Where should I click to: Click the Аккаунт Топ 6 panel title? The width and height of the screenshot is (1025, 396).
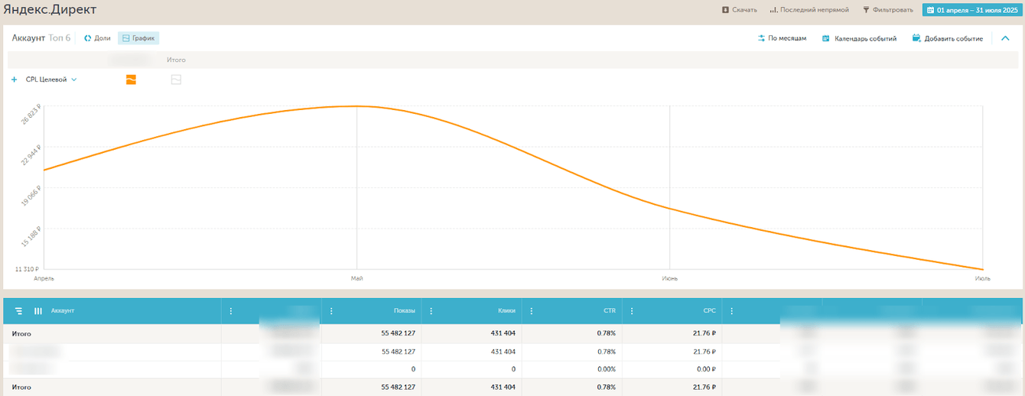coord(41,37)
